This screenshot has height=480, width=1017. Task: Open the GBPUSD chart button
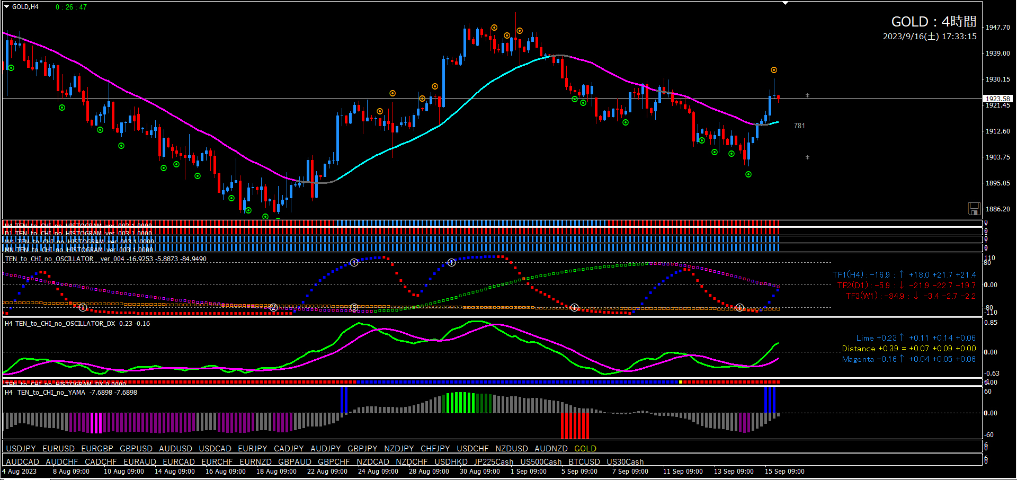click(x=136, y=449)
